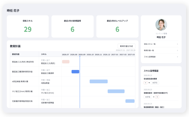This screenshot has height=117, width=189.
Task: Open the 保有スキル一覧 link chevron
Action: 177,44
